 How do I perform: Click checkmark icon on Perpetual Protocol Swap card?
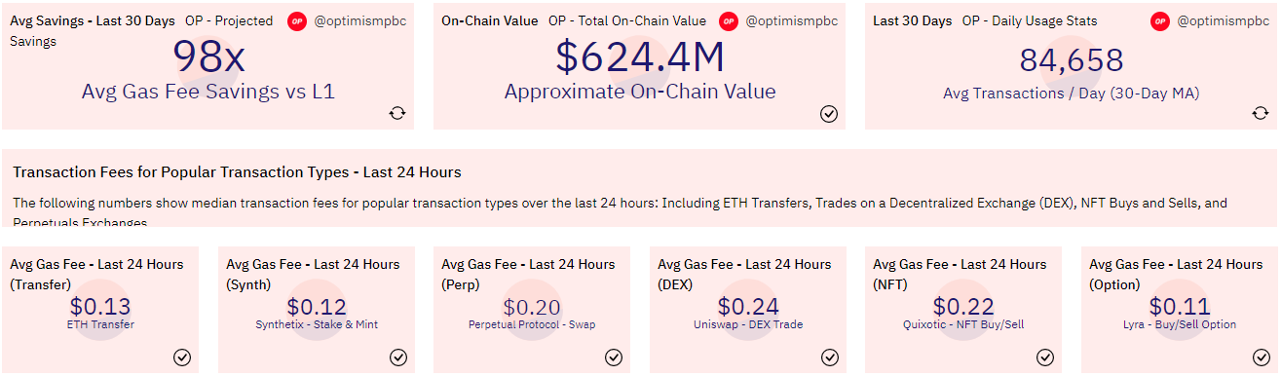(x=614, y=357)
